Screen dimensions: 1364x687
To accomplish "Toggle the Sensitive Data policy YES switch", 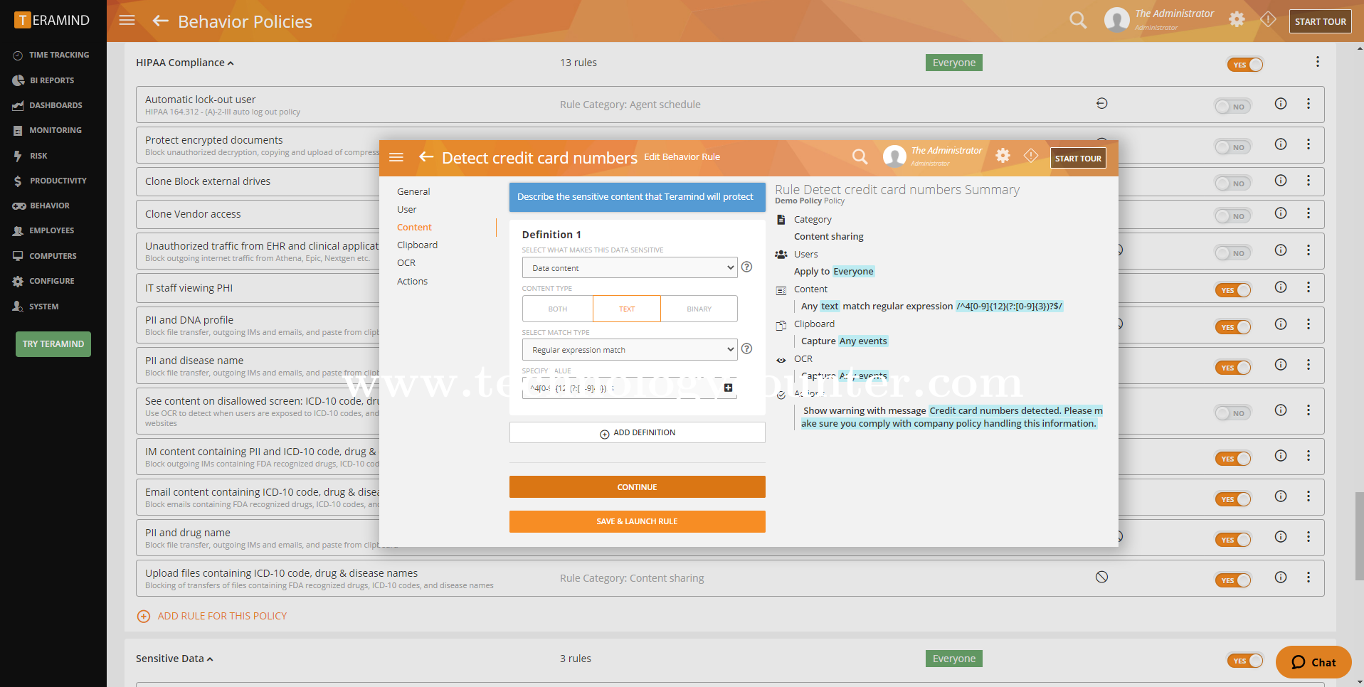I will (x=1244, y=661).
